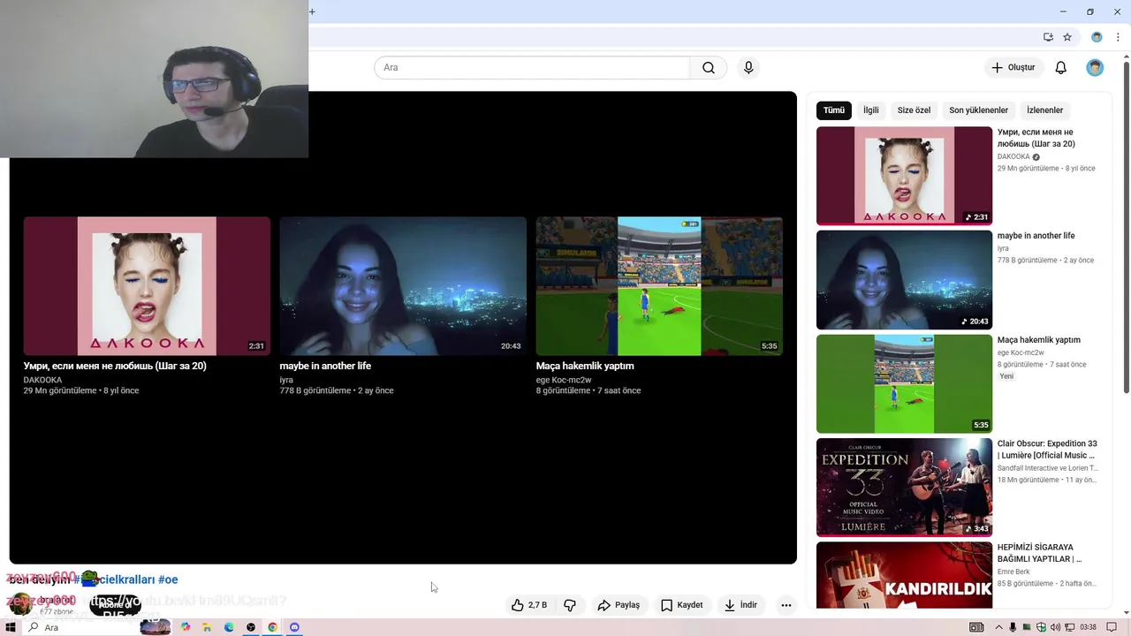Click sidebar KANDIRILDIK video thumbnail
This screenshot has height=636, width=1131.
[904, 575]
